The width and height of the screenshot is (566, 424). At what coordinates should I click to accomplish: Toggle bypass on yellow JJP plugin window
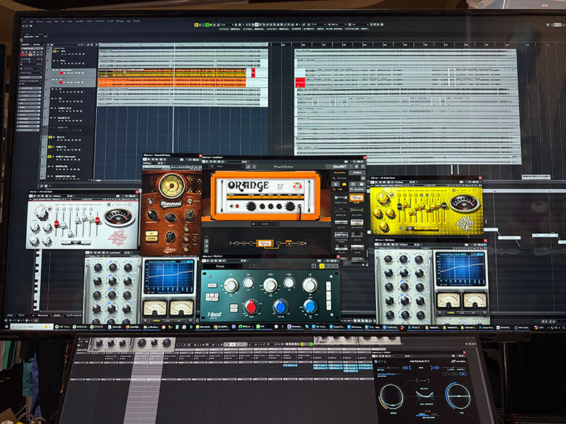coord(373,182)
